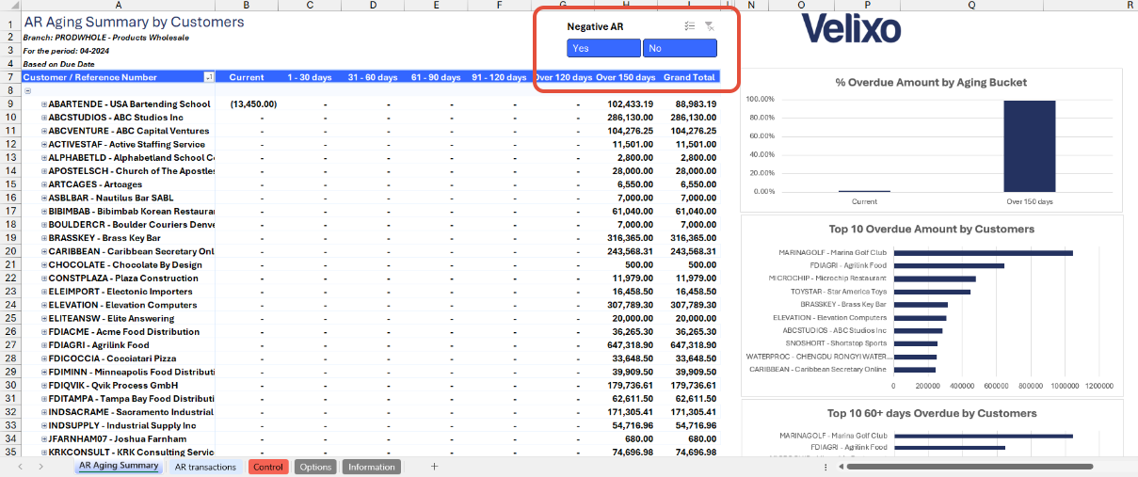This screenshot has width=1138, height=477.
Task: Expand the ABARTENDE customer row
Action: 44,104
